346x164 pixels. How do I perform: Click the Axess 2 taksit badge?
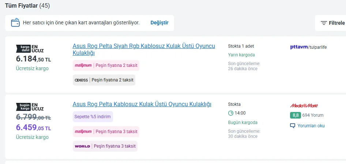tap(104, 80)
